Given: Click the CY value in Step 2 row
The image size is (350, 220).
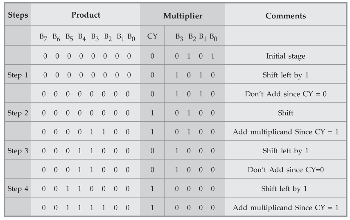Looking at the screenshot, I should (152, 113).
